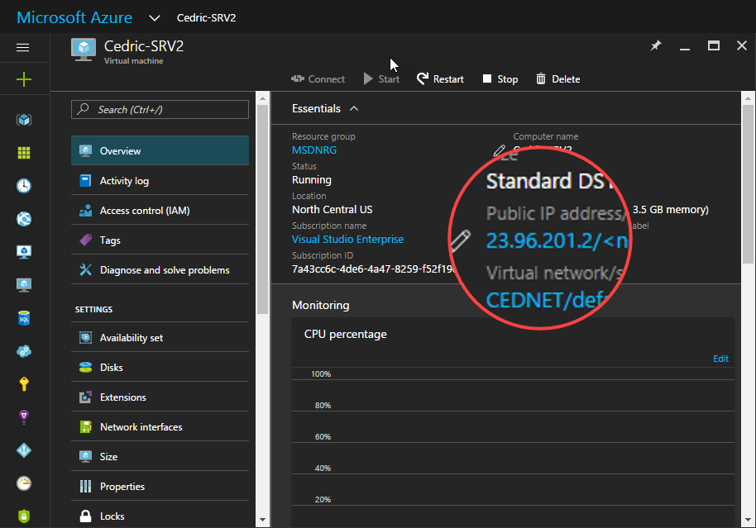Click the Microsoft Azure logo text

[74, 18]
